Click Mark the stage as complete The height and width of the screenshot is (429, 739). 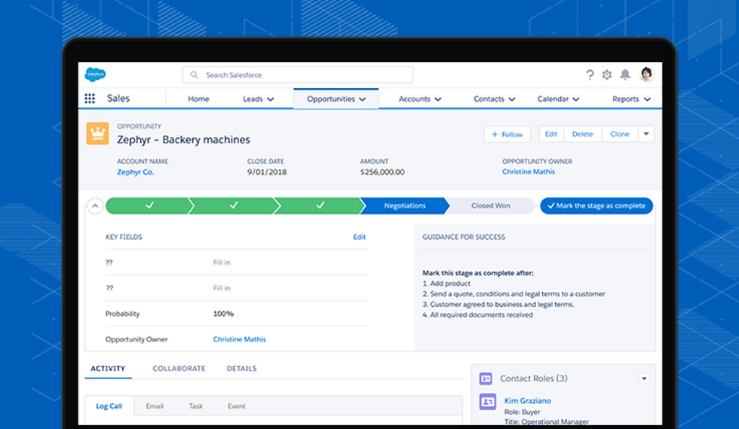pyautogui.click(x=596, y=206)
